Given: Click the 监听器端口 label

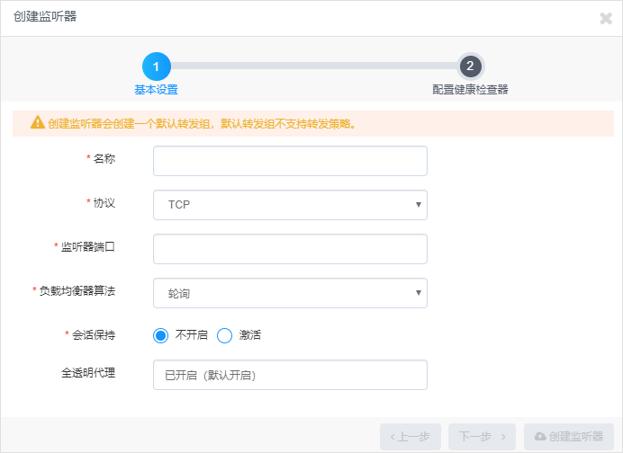Looking at the screenshot, I should tap(88, 247).
